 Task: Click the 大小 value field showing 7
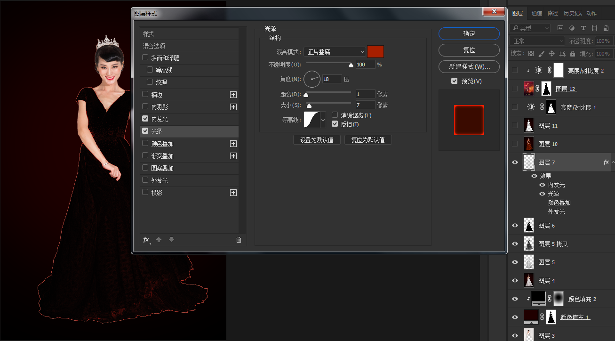pyautogui.click(x=366, y=105)
